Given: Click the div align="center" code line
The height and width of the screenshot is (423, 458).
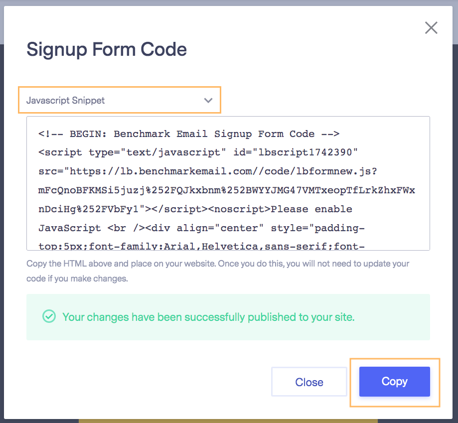Looking at the screenshot, I should [201, 228].
